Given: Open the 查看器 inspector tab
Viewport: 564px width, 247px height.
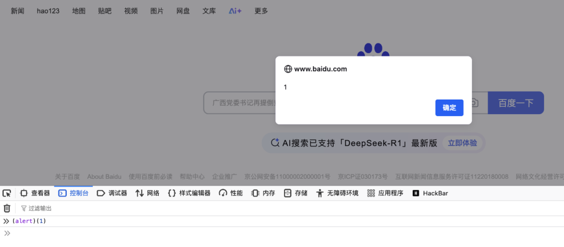Looking at the screenshot, I should pos(35,193).
